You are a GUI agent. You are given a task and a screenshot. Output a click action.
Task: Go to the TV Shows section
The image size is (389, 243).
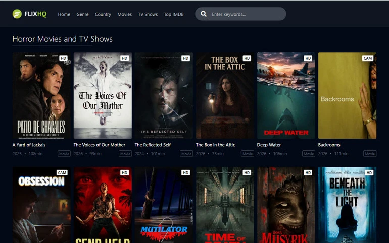(148, 14)
